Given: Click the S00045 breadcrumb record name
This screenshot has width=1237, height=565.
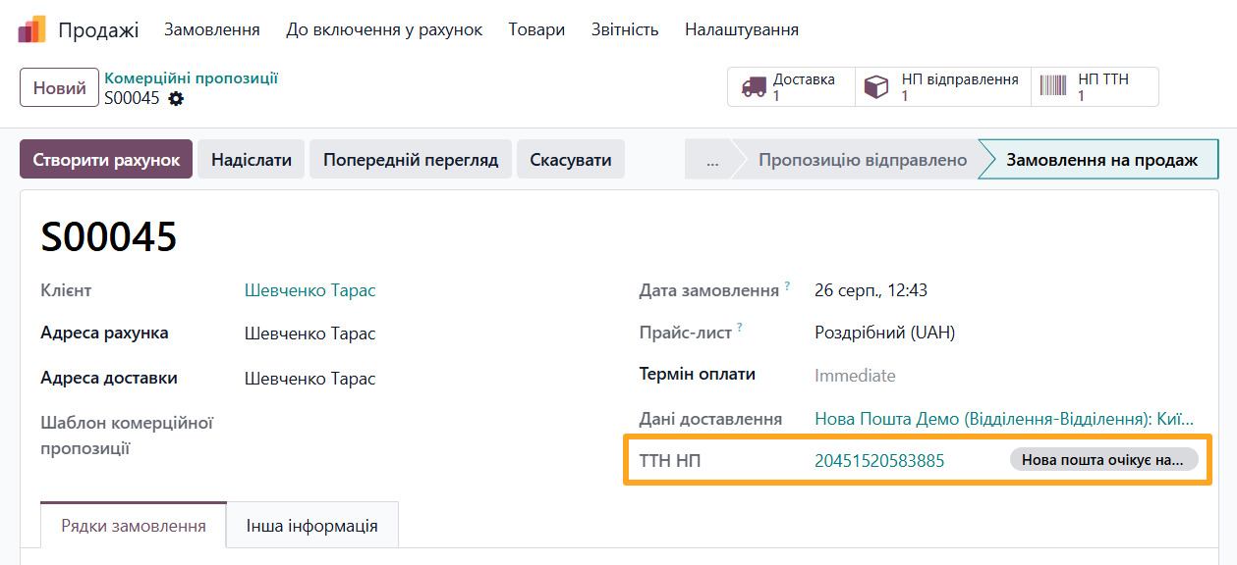Looking at the screenshot, I should [x=132, y=98].
